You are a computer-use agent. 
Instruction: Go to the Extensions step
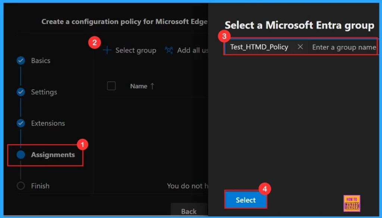(48, 123)
